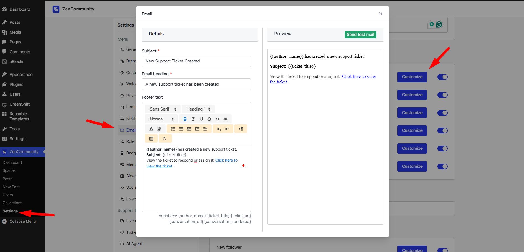
Task: Send a test mail from Preview
Action: (x=360, y=35)
